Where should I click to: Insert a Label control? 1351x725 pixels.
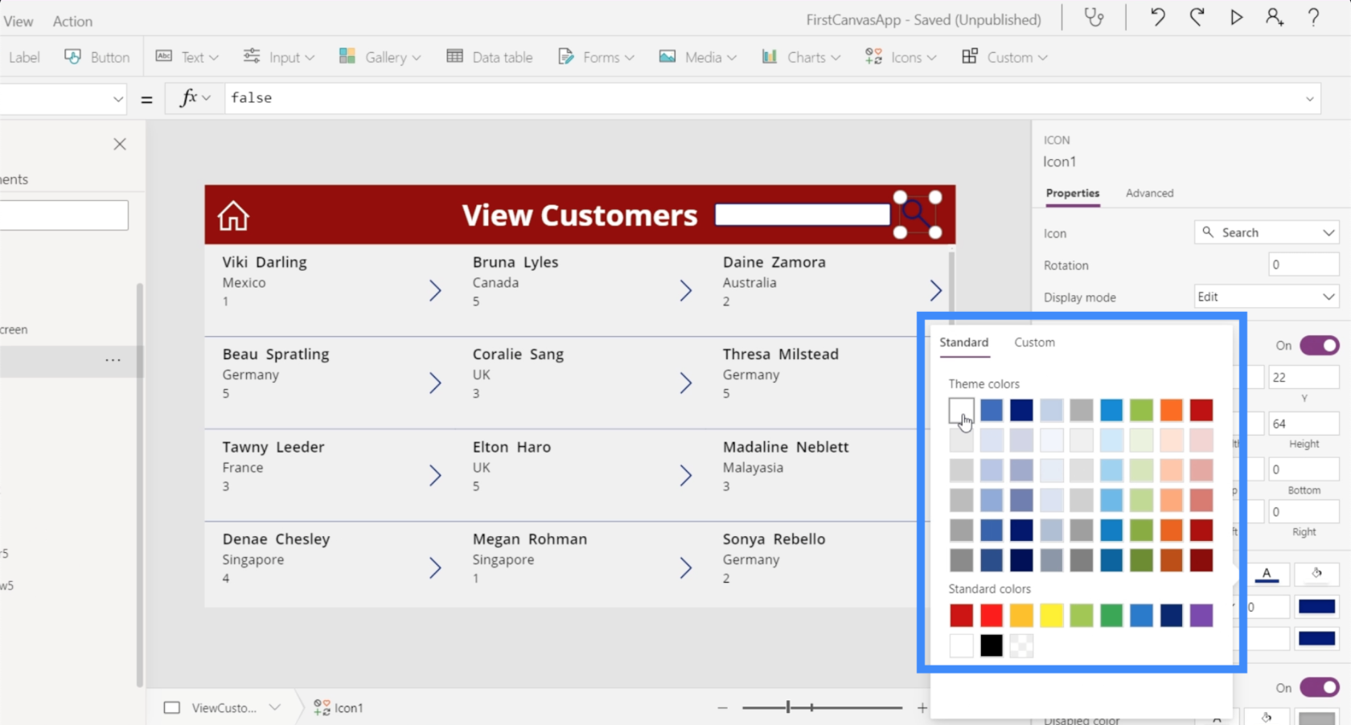pos(23,57)
